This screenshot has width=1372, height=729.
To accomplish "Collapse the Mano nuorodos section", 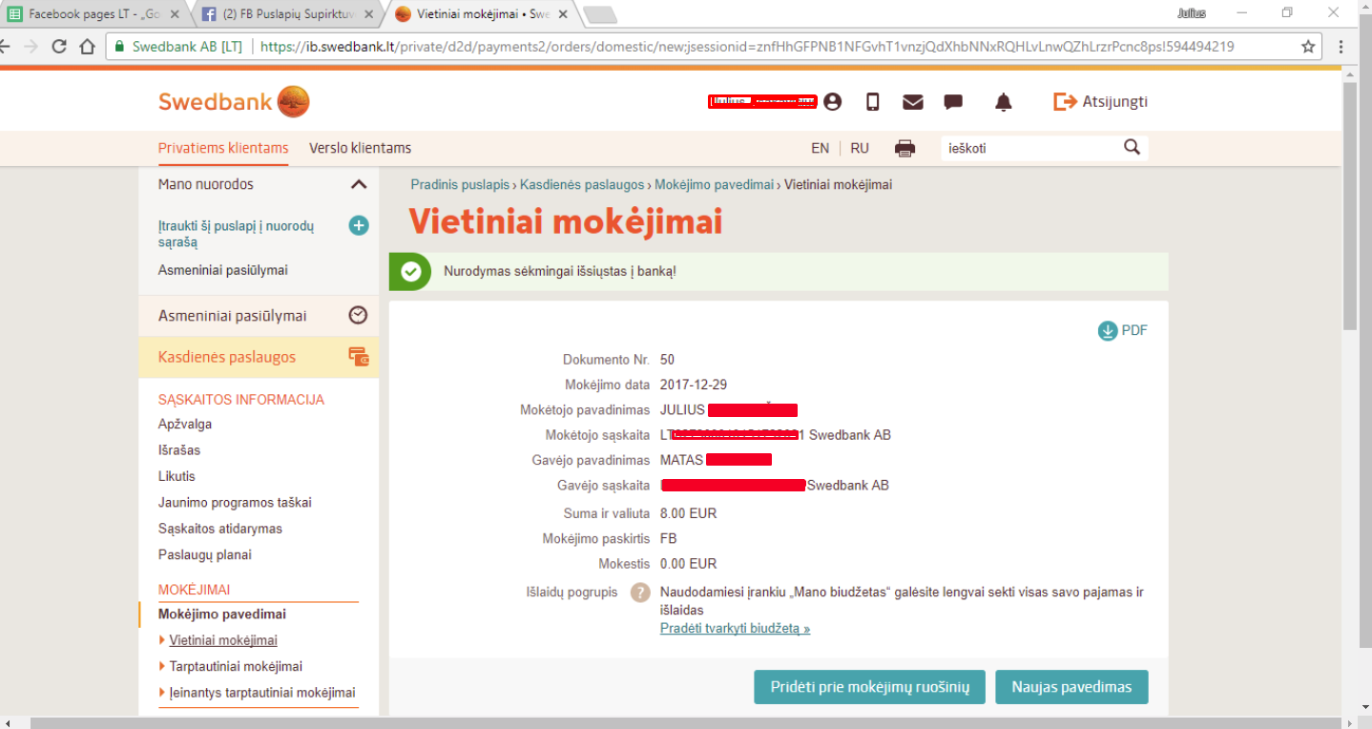I will click(358, 184).
